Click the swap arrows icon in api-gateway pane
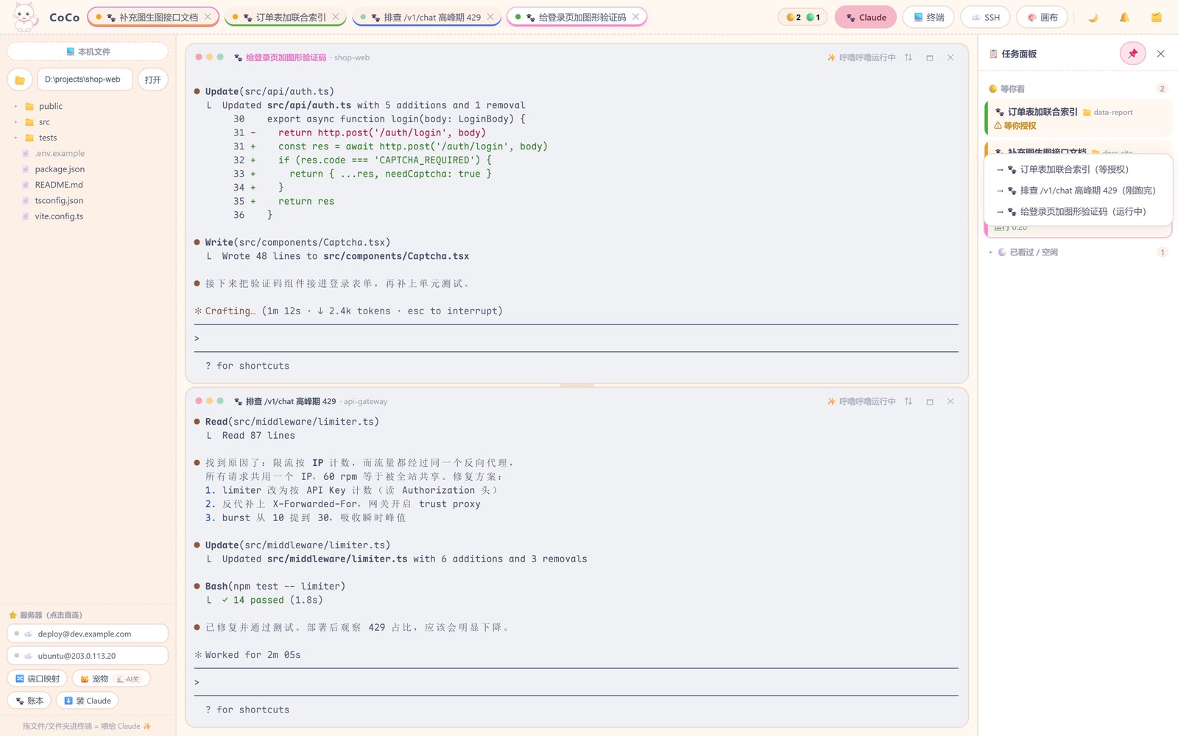The image size is (1178, 736). tap(908, 401)
